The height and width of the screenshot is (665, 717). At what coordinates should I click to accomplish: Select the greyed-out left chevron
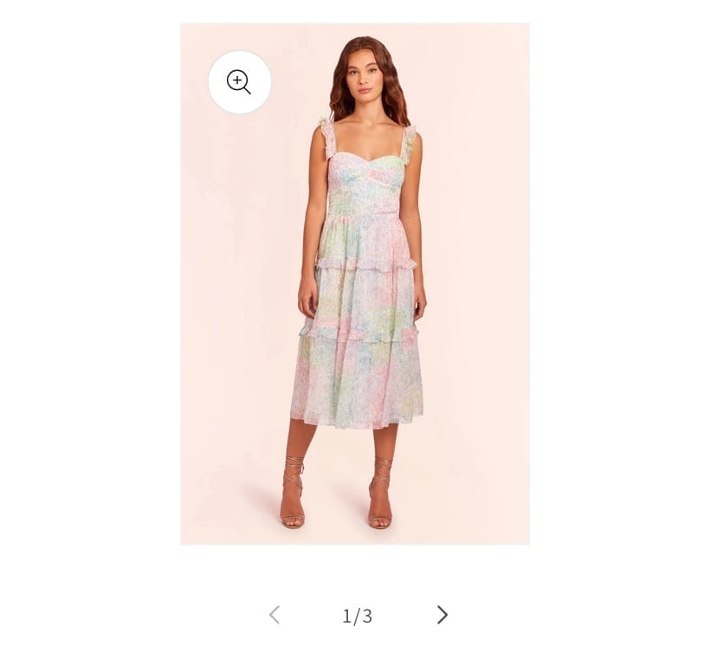[275, 615]
